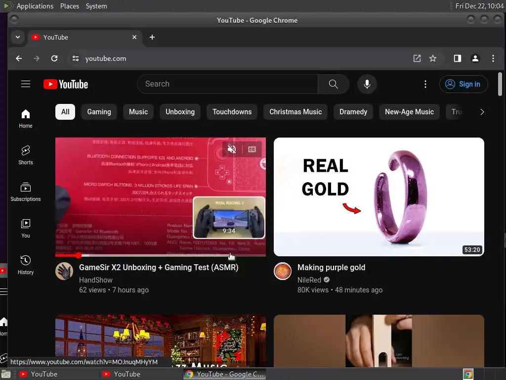Open the System menu in top panel

[x=96, y=6]
